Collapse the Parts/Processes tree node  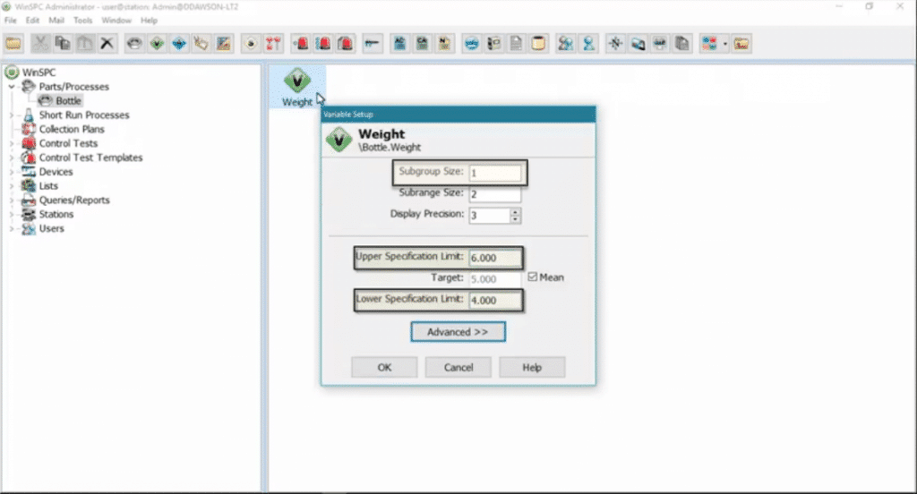click(x=12, y=87)
